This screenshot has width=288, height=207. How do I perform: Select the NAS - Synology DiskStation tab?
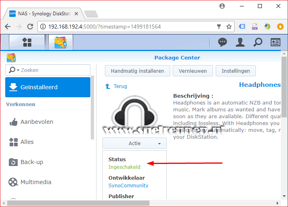[44, 14]
